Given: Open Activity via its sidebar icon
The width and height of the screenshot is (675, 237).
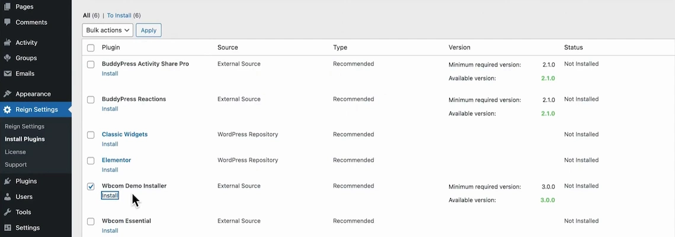Looking at the screenshot, I should (7, 43).
